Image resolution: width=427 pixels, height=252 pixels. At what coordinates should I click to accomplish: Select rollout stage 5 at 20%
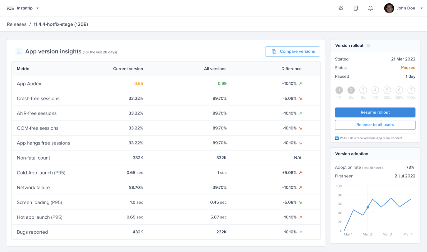(387, 90)
